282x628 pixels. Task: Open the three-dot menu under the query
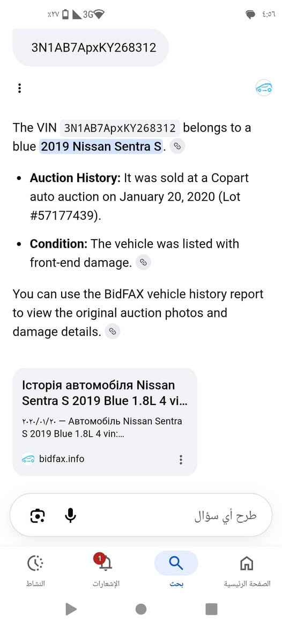coord(19,88)
